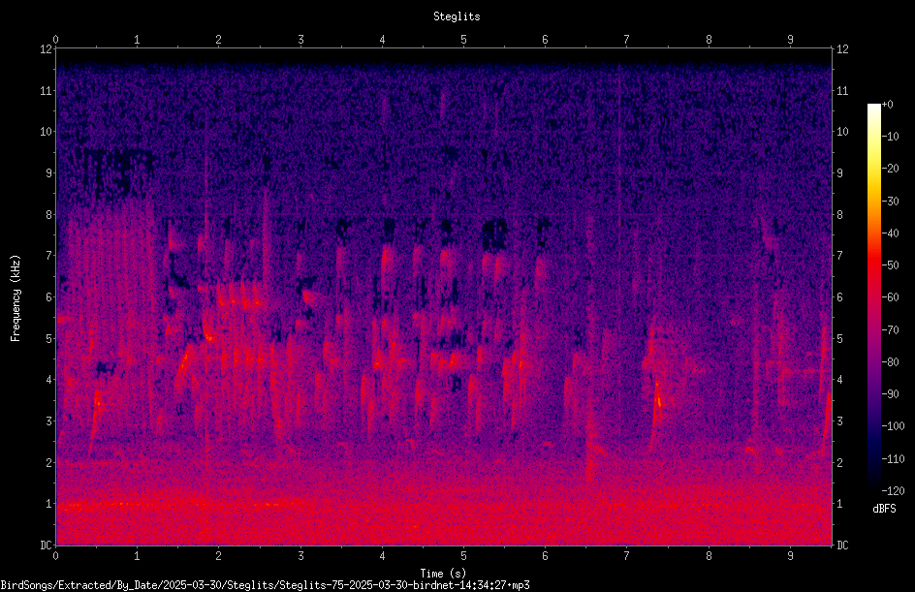Click the 8 second tick on the bottom time axis
Screen dimensions: 915x592
coord(709,556)
